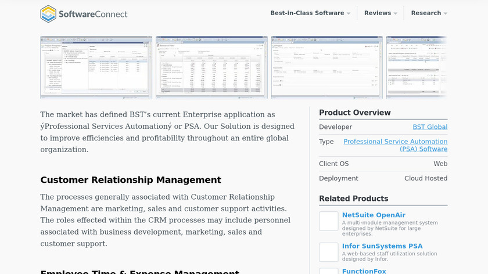Open the Resource Plan screenshot thumbnail
The height and width of the screenshot is (274, 488).
click(211, 67)
